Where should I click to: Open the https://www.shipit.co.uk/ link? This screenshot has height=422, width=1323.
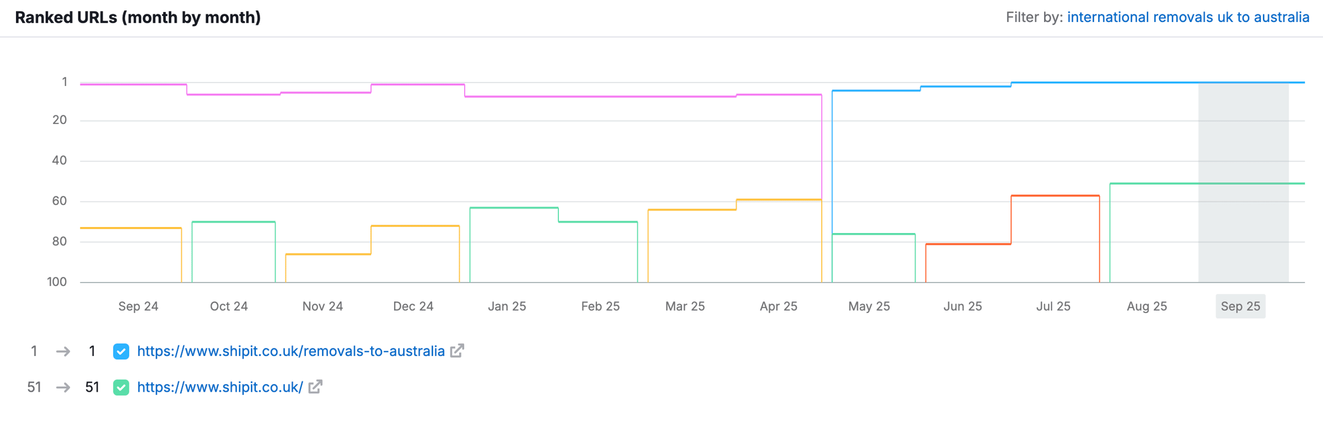click(x=220, y=387)
